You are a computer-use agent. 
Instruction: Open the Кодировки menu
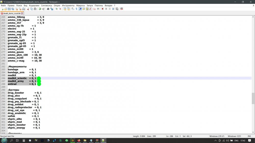click(34, 5)
